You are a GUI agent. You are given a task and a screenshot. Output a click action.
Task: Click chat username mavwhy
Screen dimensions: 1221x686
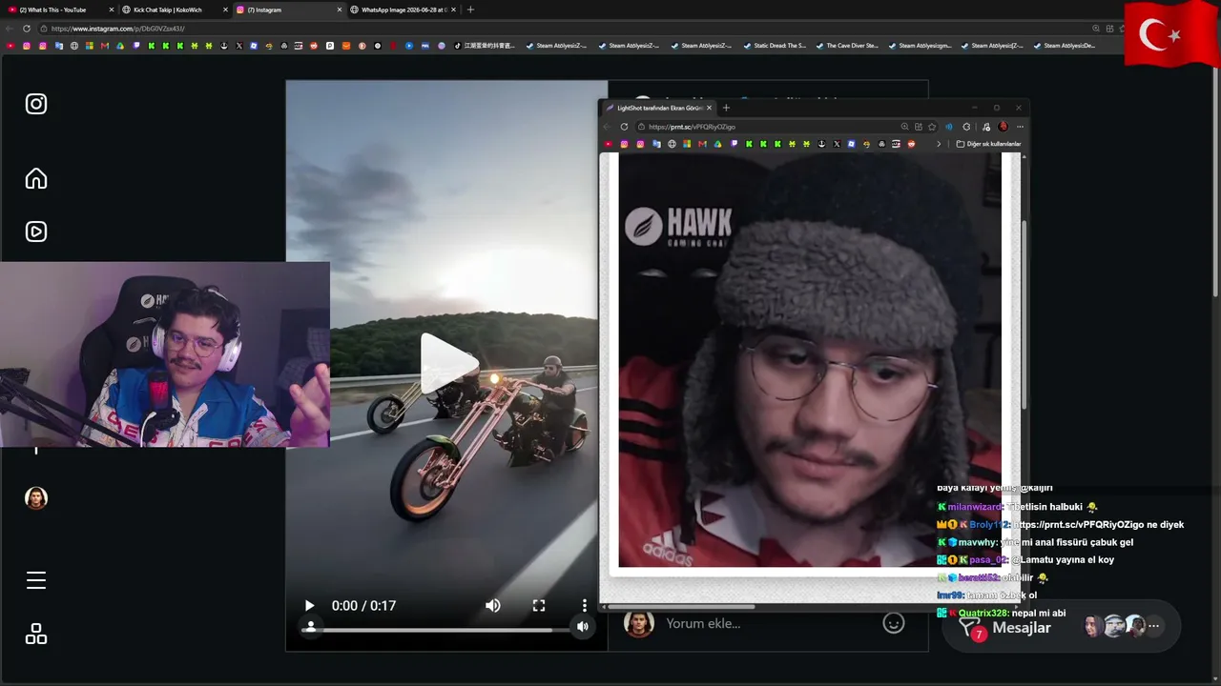[x=978, y=542]
